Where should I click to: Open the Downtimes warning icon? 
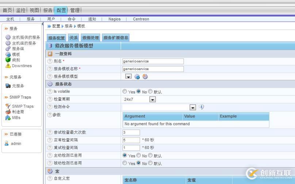(8, 66)
